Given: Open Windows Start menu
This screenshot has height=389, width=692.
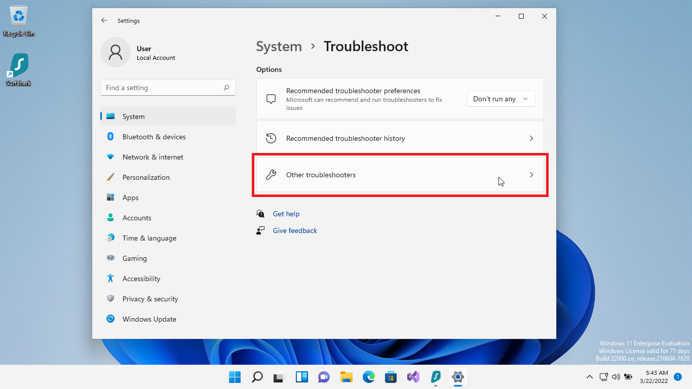Looking at the screenshot, I should pyautogui.click(x=235, y=377).
